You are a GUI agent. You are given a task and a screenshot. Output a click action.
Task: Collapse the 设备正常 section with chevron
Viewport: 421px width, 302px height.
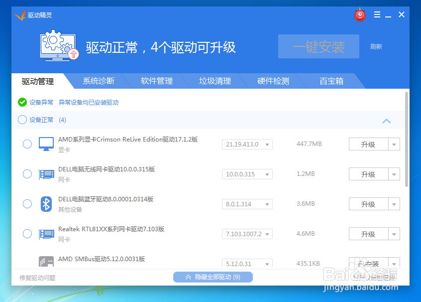[386, 121]
